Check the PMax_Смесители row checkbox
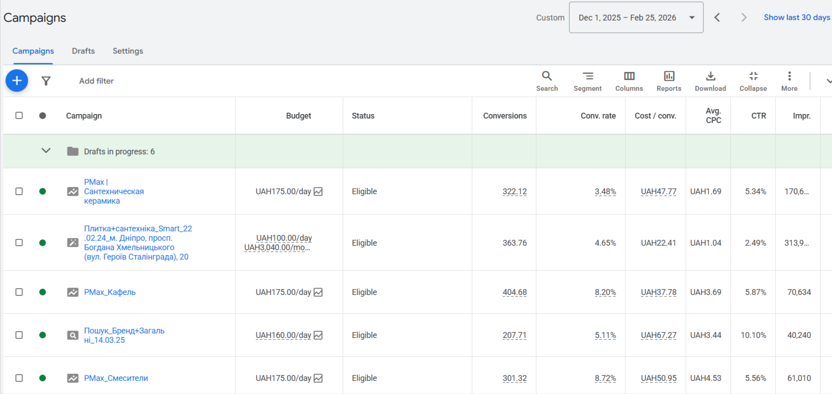The height and width of the screenshot is (394, 832). tap(19, 378)
